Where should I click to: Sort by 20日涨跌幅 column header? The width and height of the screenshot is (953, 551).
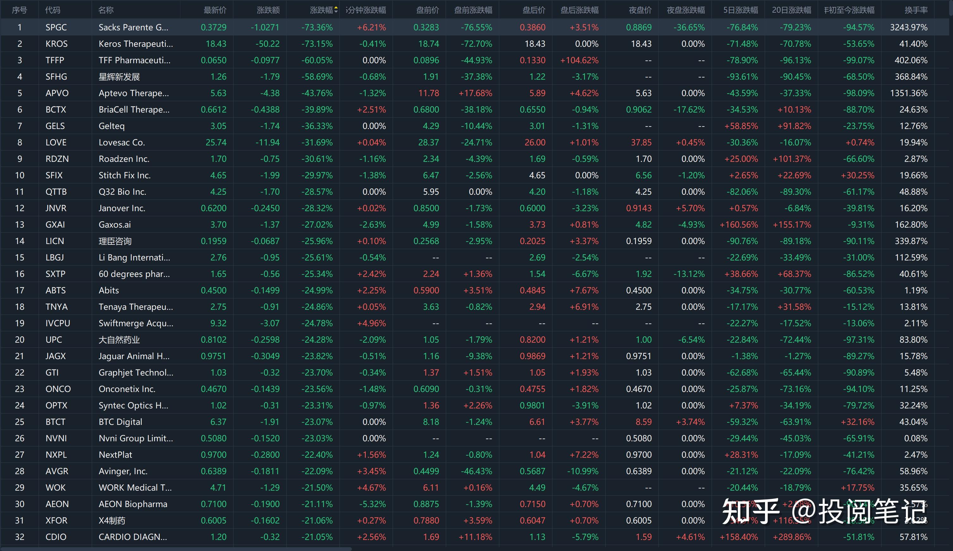click(x=792, y=10)
